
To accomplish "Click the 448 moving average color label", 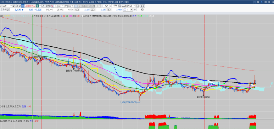I will point(78,16).
